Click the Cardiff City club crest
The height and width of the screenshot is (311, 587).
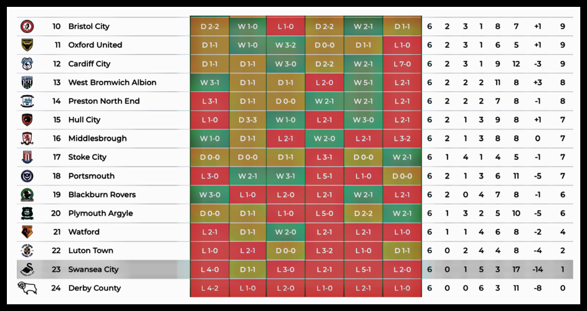point(27,64)
